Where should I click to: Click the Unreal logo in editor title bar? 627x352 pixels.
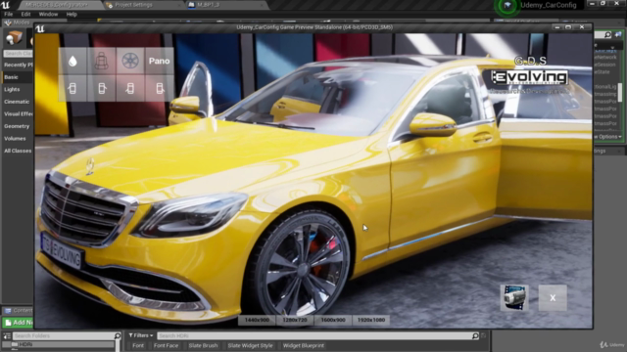pos(6,5)
